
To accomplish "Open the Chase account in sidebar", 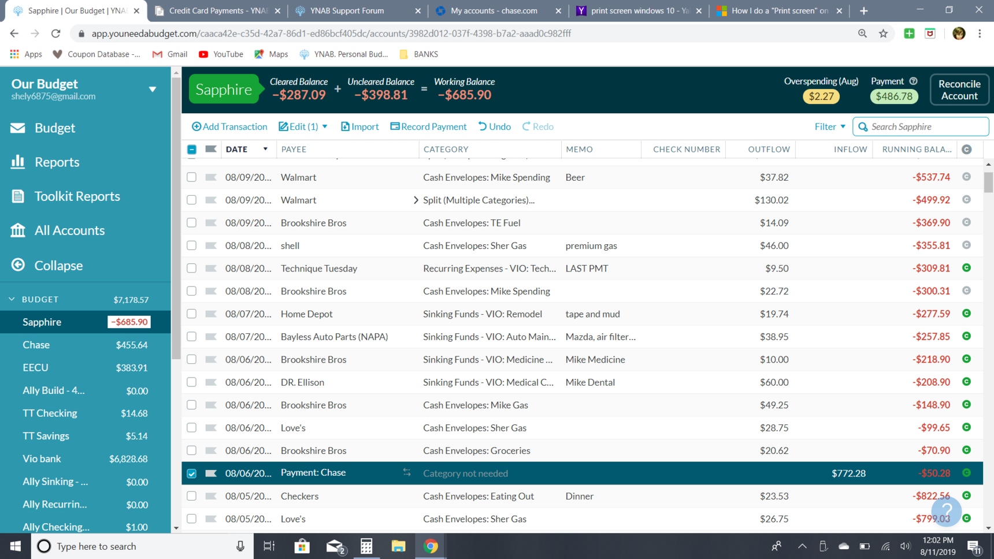I will 86,345.
